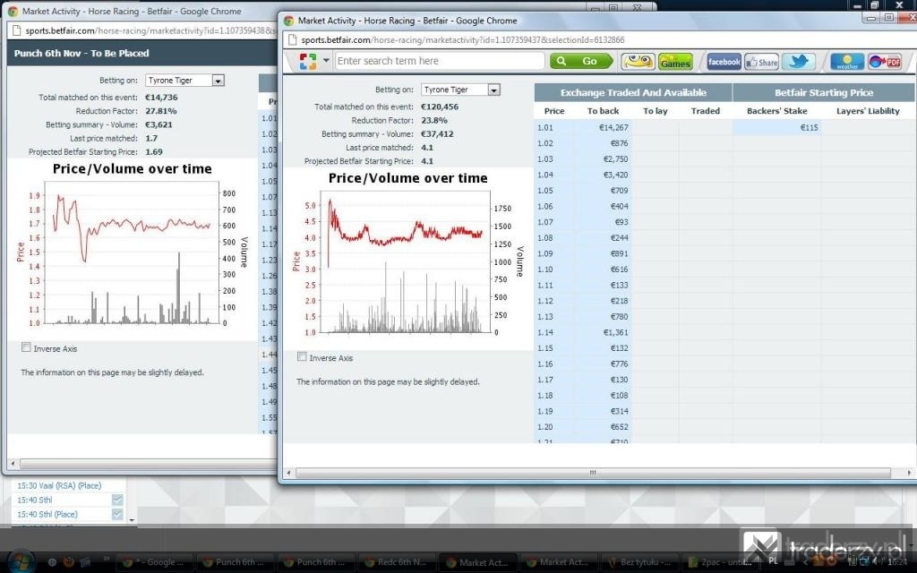
Task: Click Chrome icon in back window title bar
Action: coord(13,11)
